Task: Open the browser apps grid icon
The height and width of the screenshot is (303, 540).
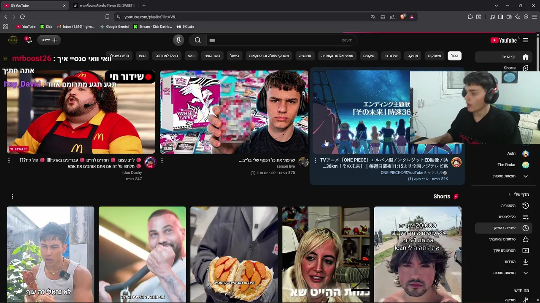Action: pos(5,27)
